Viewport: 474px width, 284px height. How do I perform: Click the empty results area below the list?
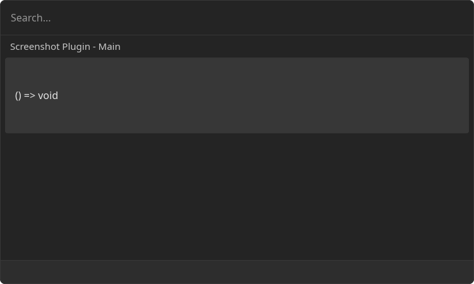tap(237, 196)
